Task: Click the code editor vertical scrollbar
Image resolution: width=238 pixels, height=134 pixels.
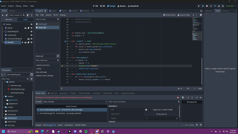Action: 202,71
